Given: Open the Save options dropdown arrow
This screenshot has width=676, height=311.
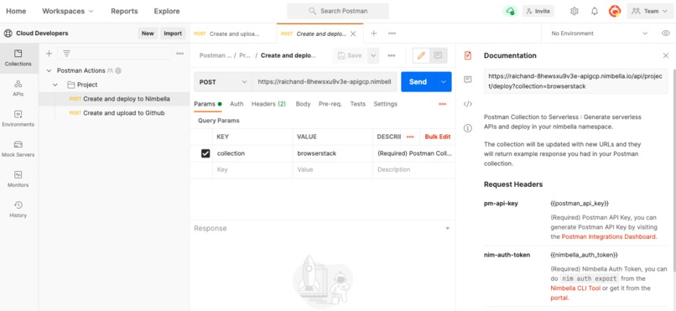Looking at the screenshot, I should coord(373,55).
